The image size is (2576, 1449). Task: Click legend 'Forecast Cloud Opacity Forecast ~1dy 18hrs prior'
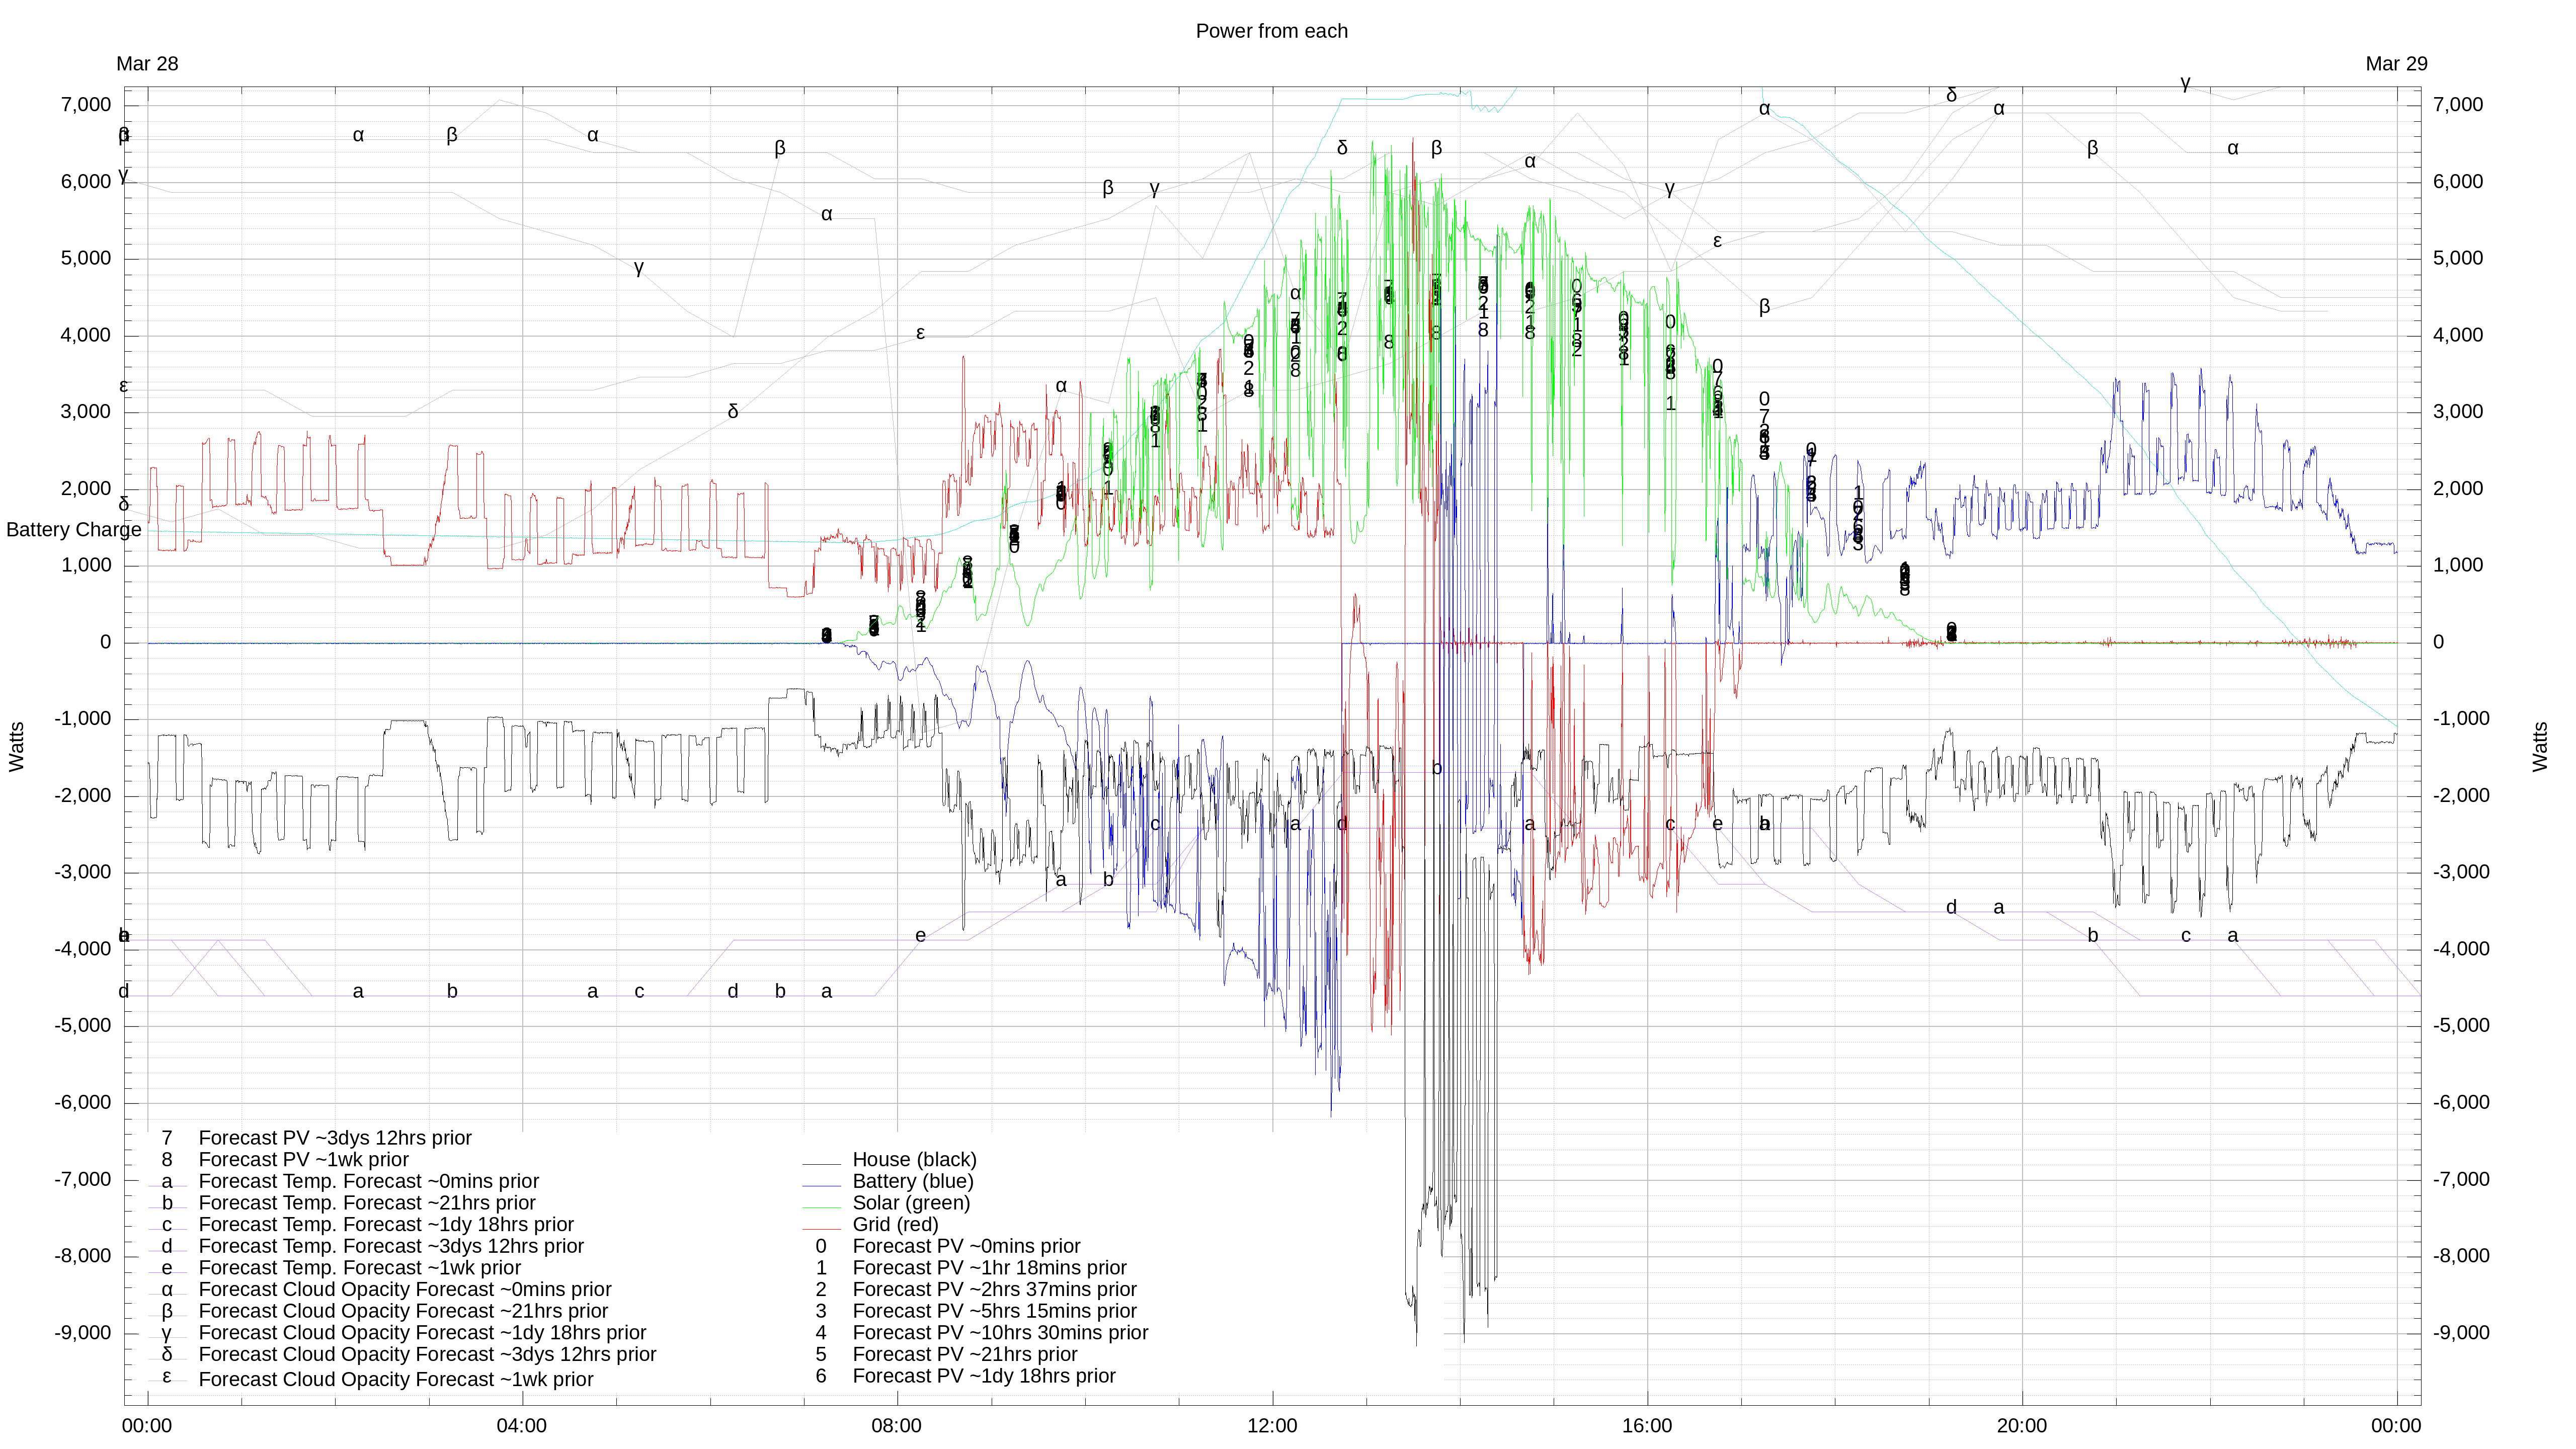click(422, 1333)
